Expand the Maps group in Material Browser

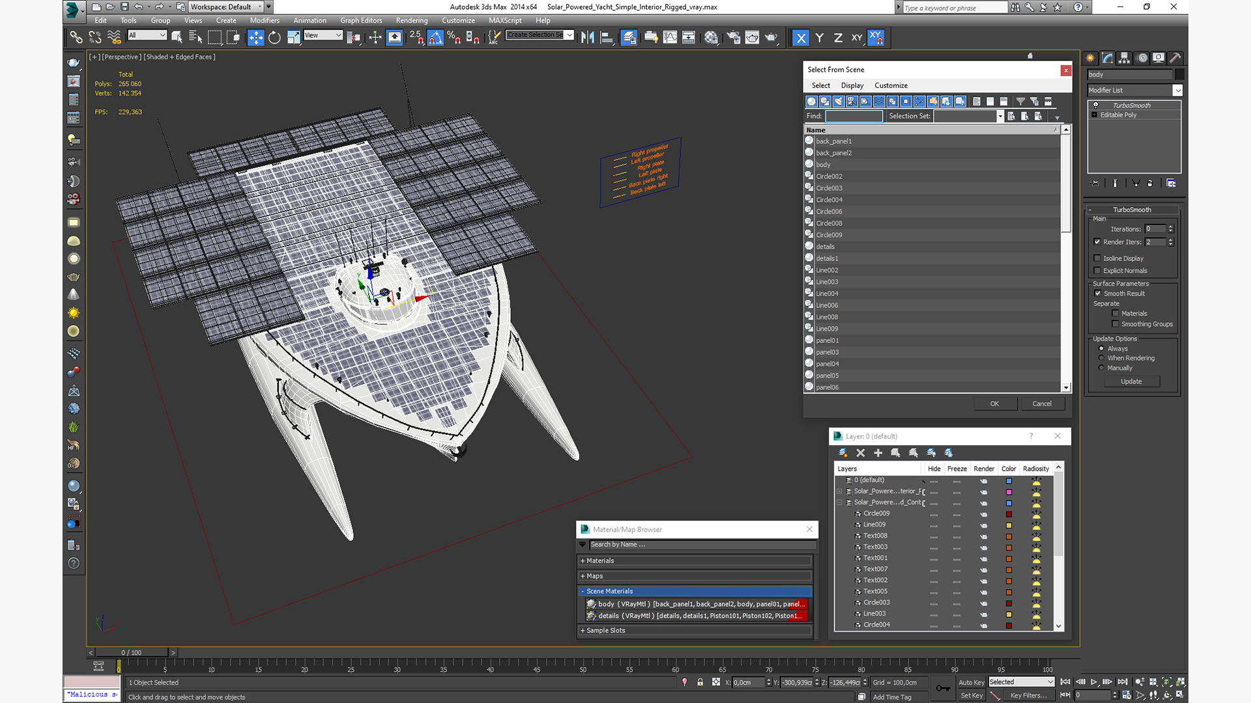(695, 576)
